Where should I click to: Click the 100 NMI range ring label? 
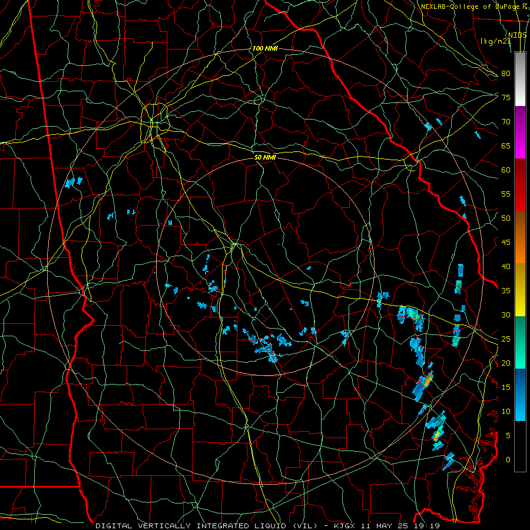[x=265, y=49]
